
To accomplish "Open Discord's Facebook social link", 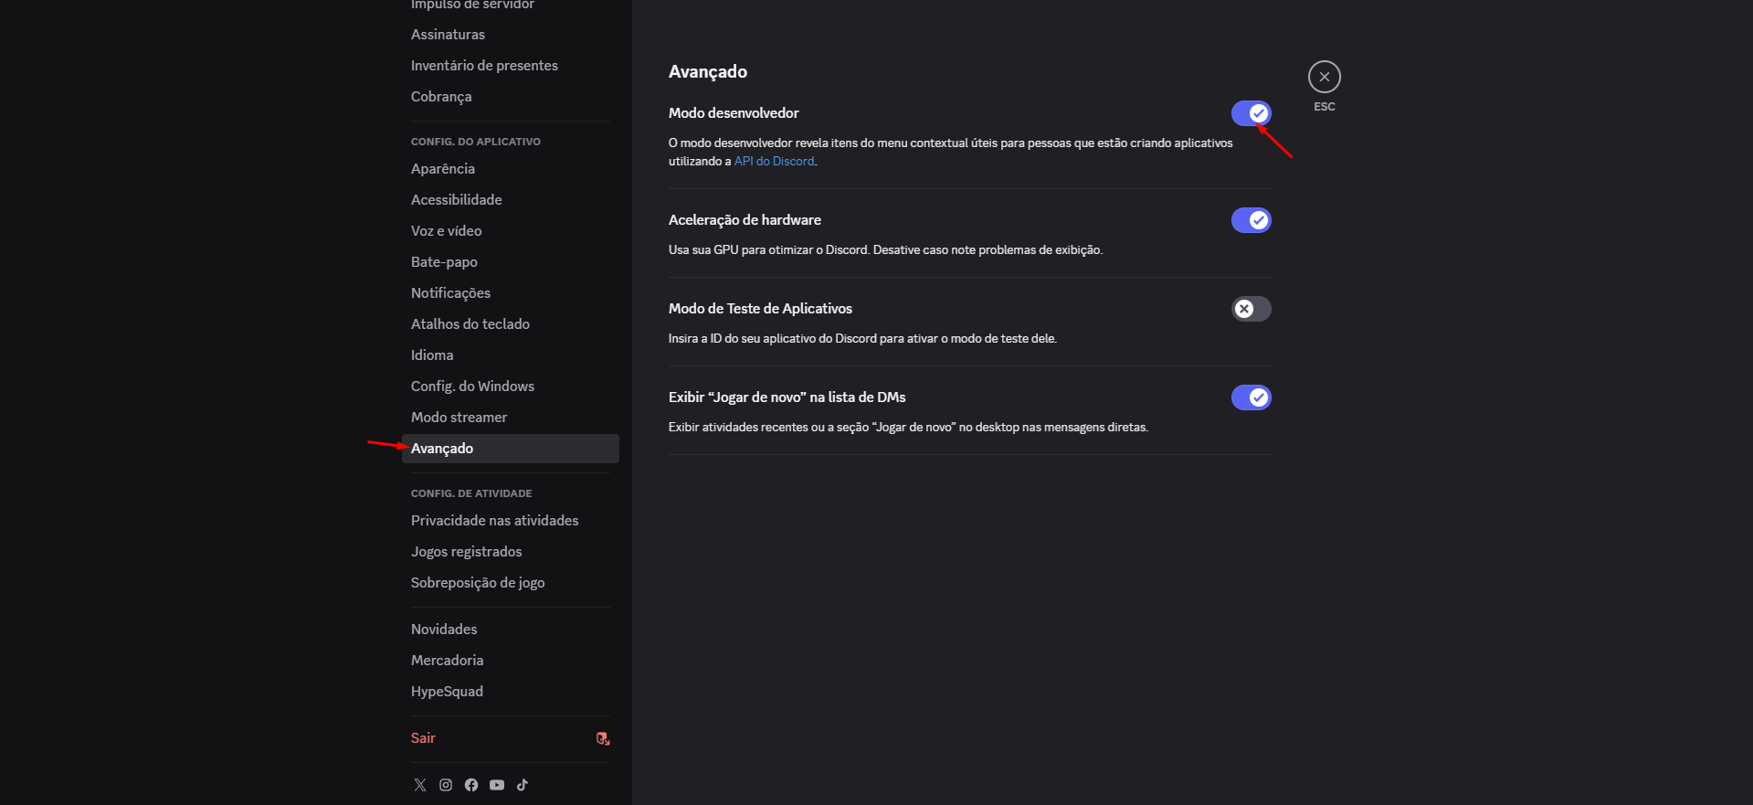I will coord(471,785).
